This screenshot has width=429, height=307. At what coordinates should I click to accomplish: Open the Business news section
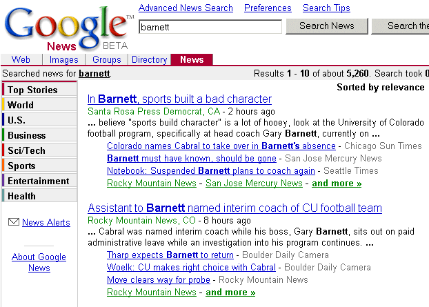click(39, 135)
